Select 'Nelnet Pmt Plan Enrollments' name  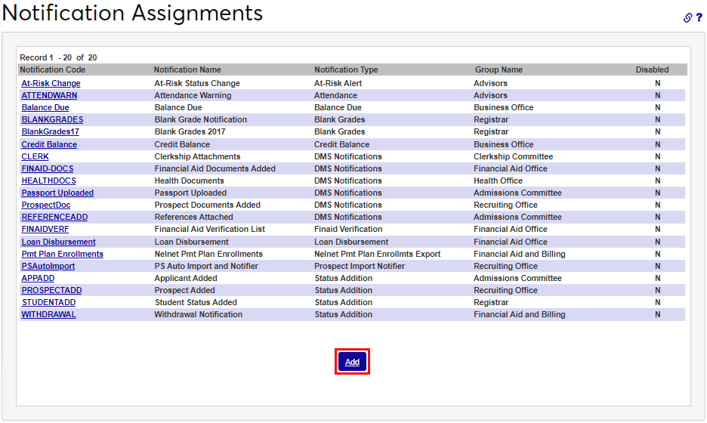[208, 255]
